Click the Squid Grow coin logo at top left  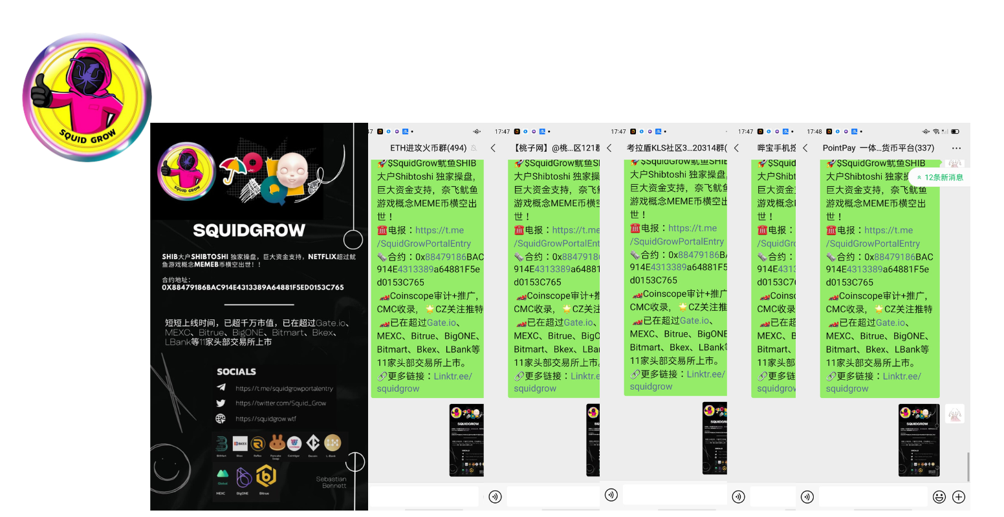click(x=87, y=98)
